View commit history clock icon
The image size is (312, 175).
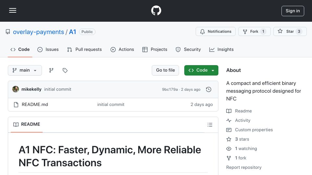point(209,89)
